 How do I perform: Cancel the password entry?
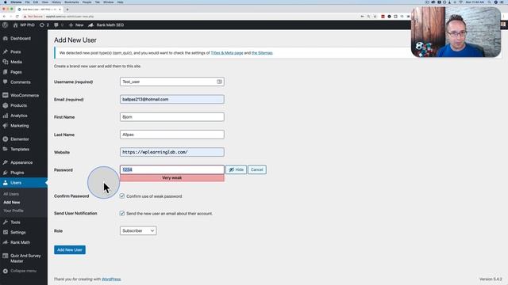click(257, 169)
